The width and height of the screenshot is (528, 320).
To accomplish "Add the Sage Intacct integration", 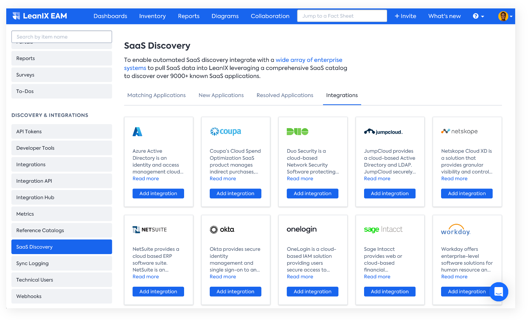I will tap(390, 292).
